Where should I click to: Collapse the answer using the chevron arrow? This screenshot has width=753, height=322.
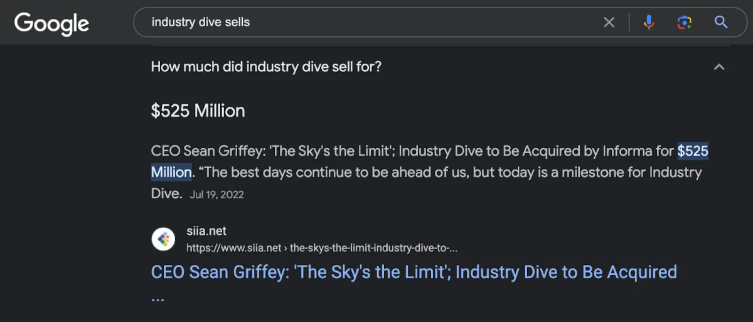(719, 67)
